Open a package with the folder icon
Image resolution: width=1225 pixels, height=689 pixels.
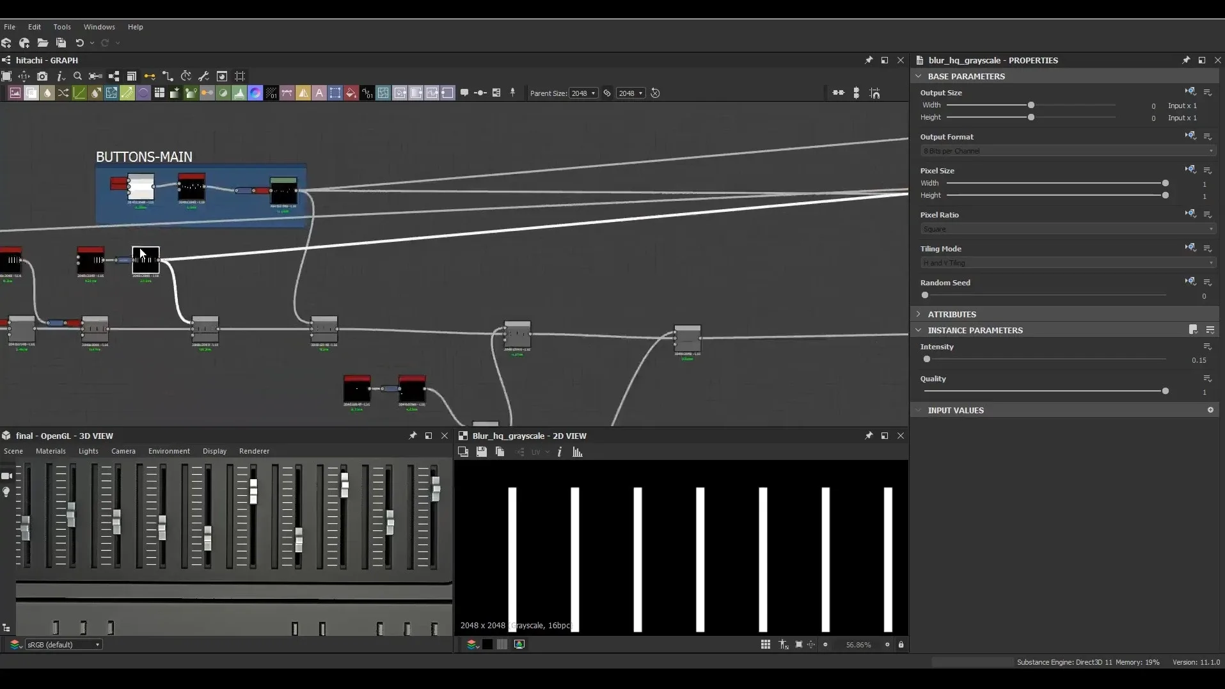tap(43, 43)
